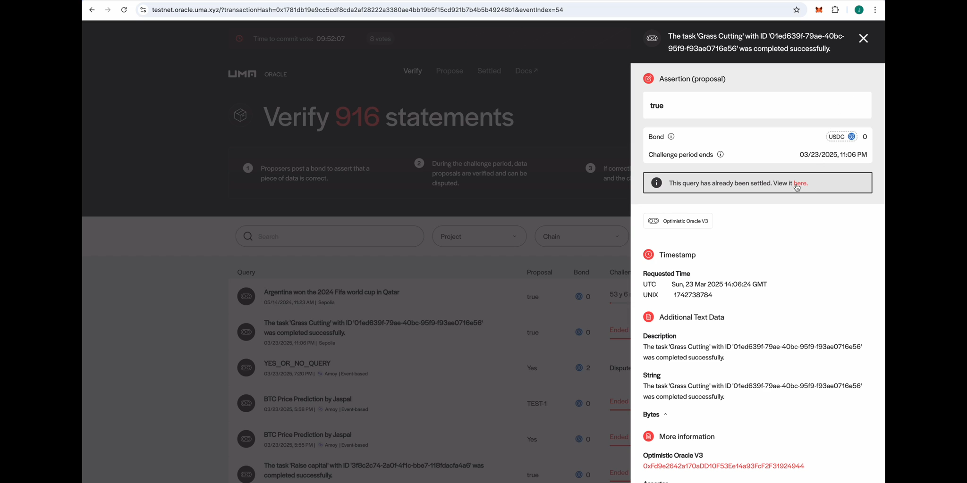Click the 8 votes indicator
Screen dimensions: 967x483
click(380, 39)
